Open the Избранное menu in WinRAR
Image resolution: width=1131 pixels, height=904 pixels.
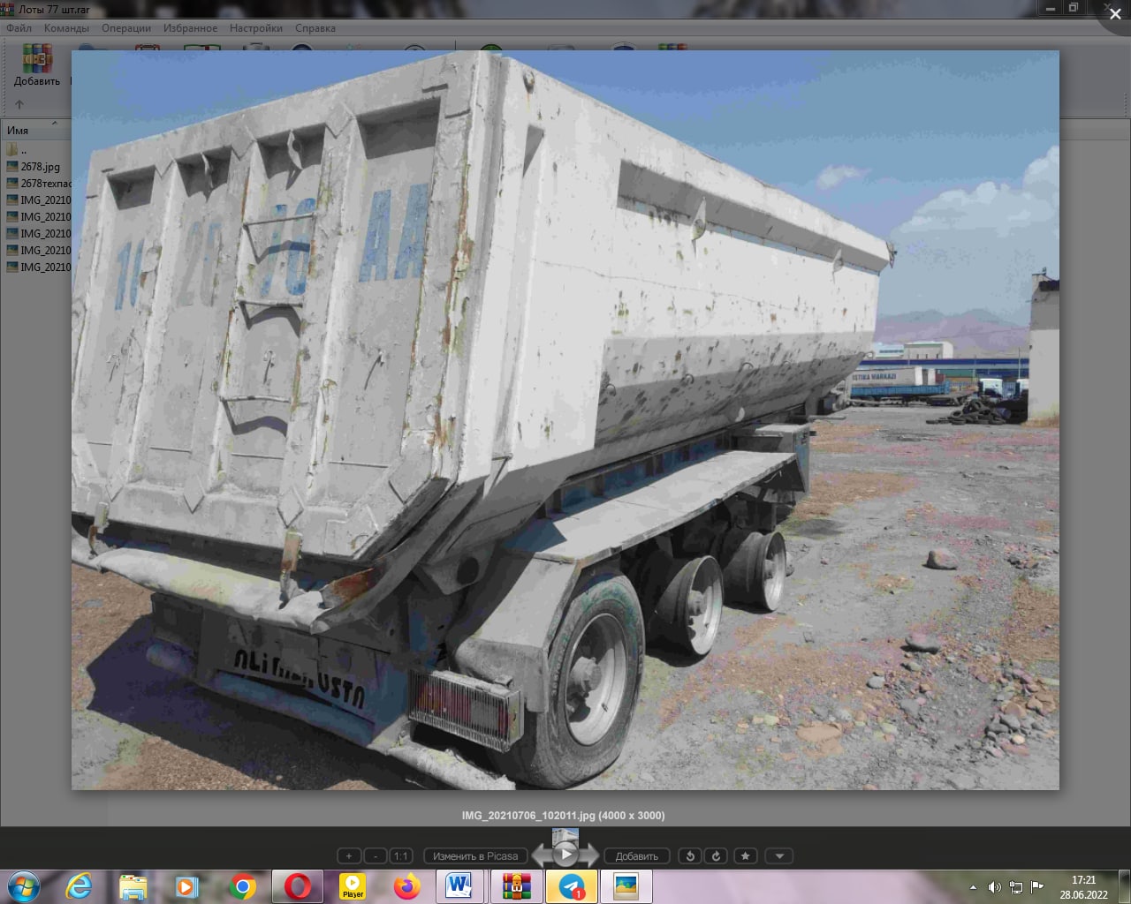(190, 28)
